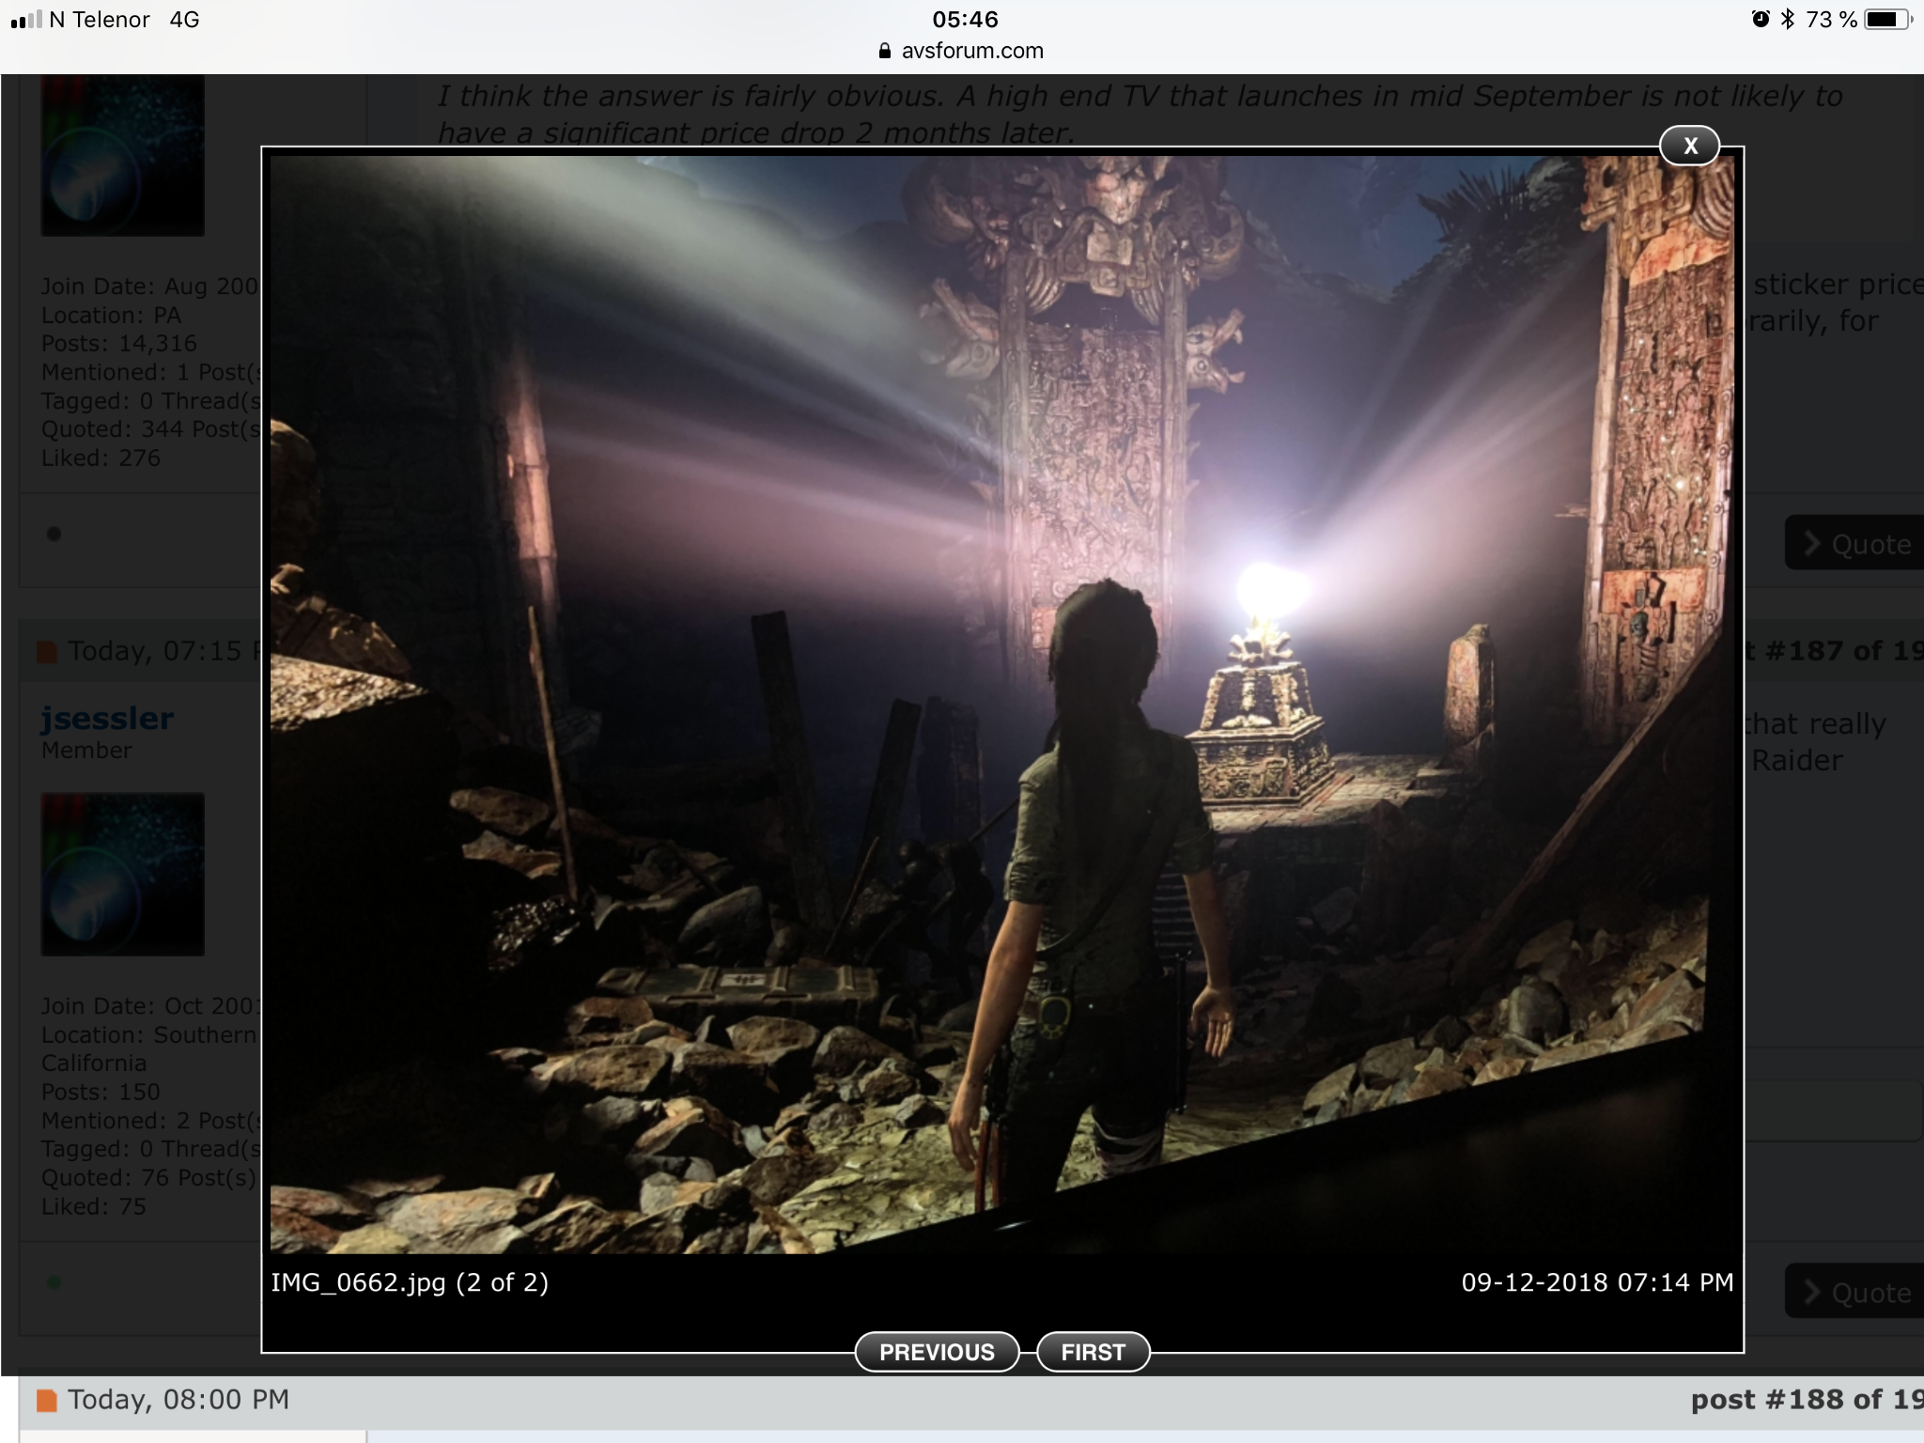Tap the 'Member' title under jsessler

86,751
